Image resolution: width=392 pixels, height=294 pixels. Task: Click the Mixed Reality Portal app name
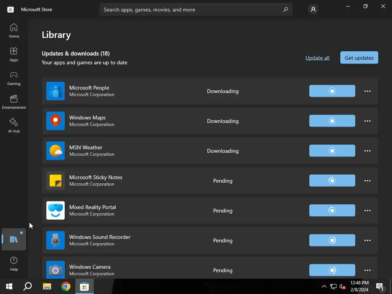pyautogui.click(x=93, y=207)
